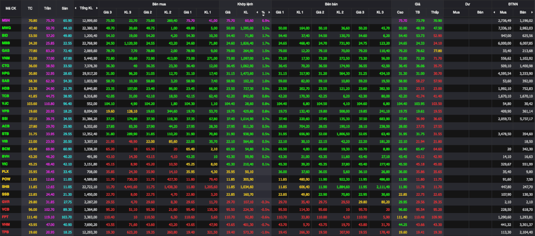
Task: Click the Bên bán group header
Action: 331,4
